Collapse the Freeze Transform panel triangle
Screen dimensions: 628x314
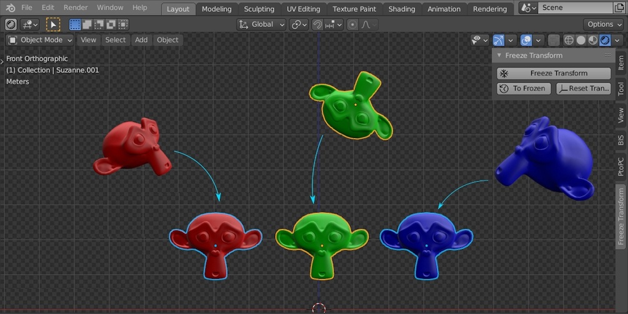click(499, 55)
